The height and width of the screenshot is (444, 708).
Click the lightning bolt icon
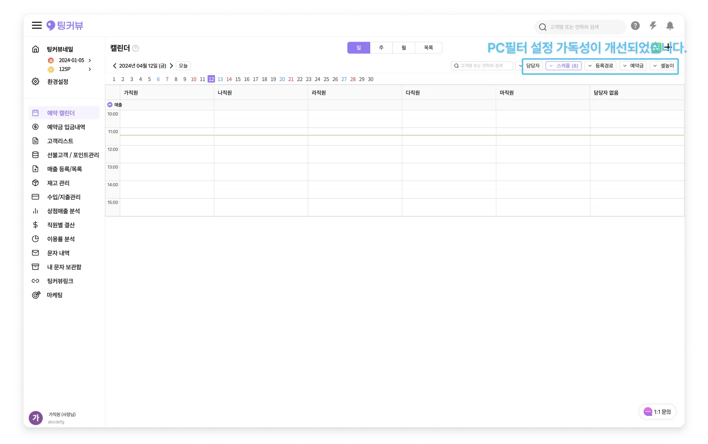(653, 26)
